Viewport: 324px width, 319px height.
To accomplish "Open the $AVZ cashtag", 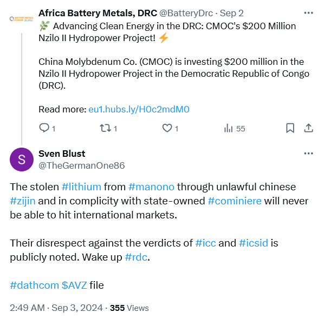I will (x=74, y=285).
